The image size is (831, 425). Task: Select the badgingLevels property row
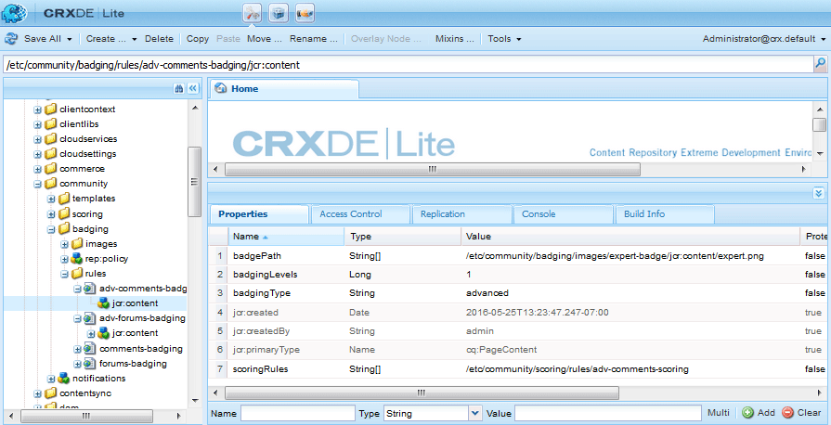coord(517,275)
